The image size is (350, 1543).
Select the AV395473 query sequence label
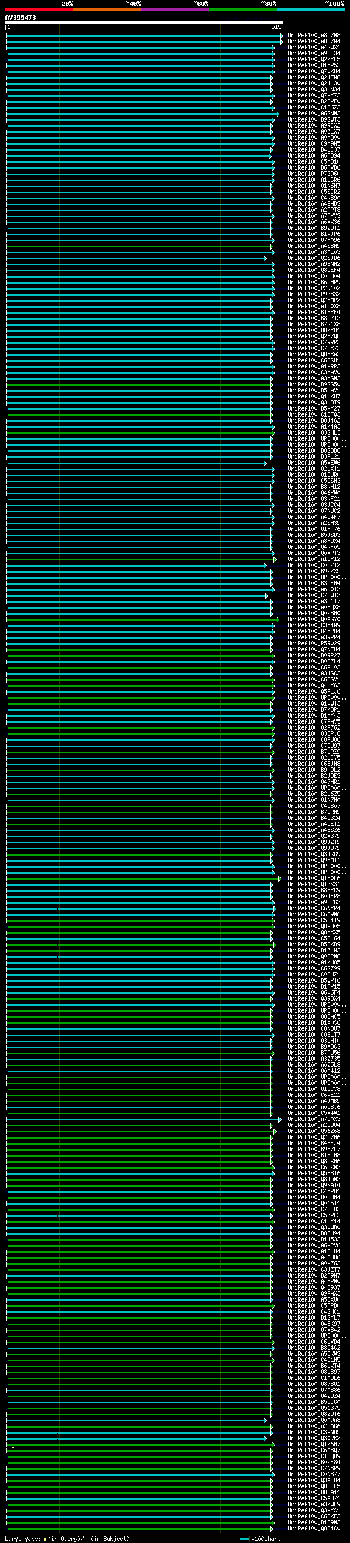point(20,18)
